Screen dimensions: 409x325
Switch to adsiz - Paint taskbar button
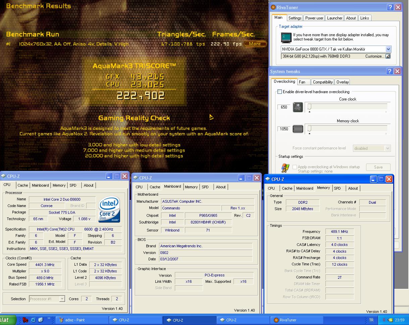(82, 320)
